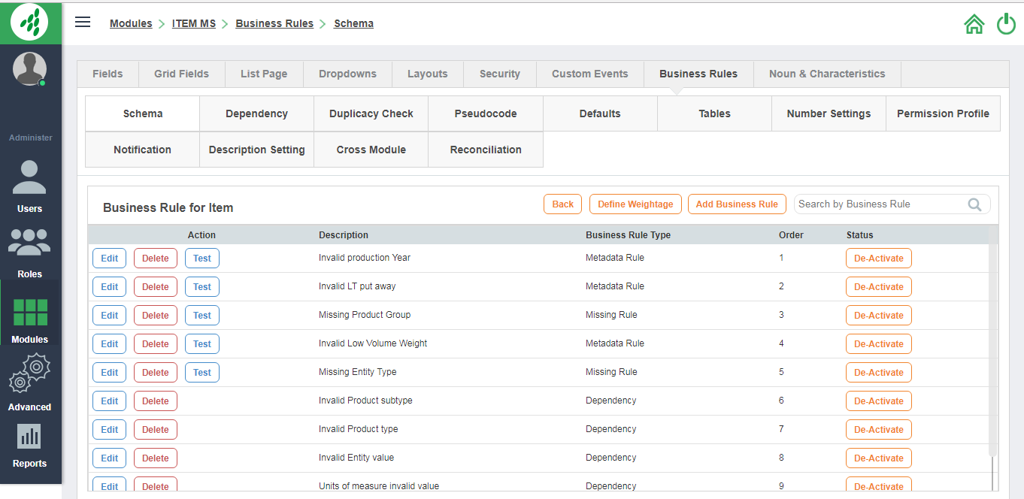The image size is (1024, 499).
Task: Click the search magnifier icon
Action: point(974,204)
